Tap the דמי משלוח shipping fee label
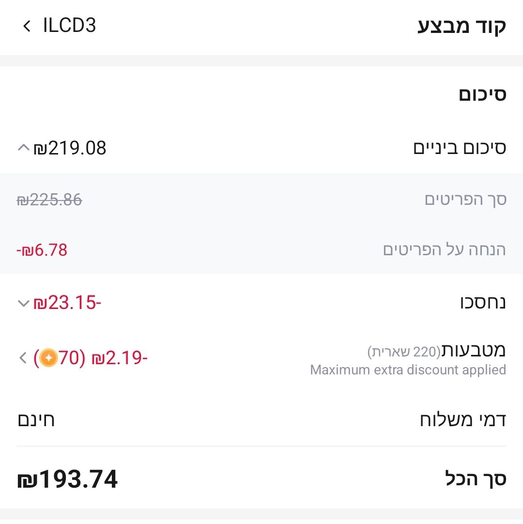Viewport: 523px width, 524px height. [x=463, y=420]
